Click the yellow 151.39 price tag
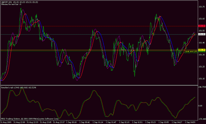206x124 pixels. (x=202, y=50)
